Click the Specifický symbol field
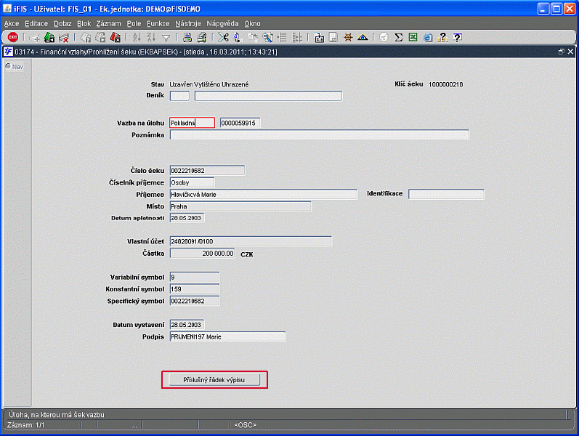This screenshot has height=436, width=579. pos(195,301)
